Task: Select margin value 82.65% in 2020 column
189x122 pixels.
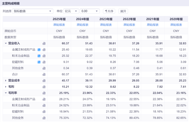Action: [181, 118]
